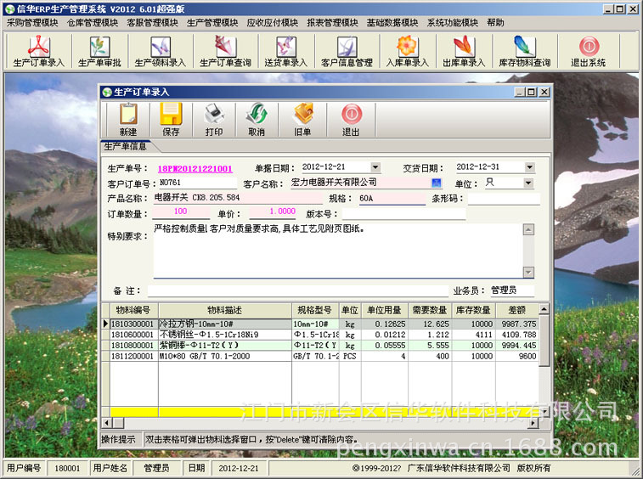Open the 基础数据模块 menu
This screenshot has width=643, height=479.
[x=392, y=23]
